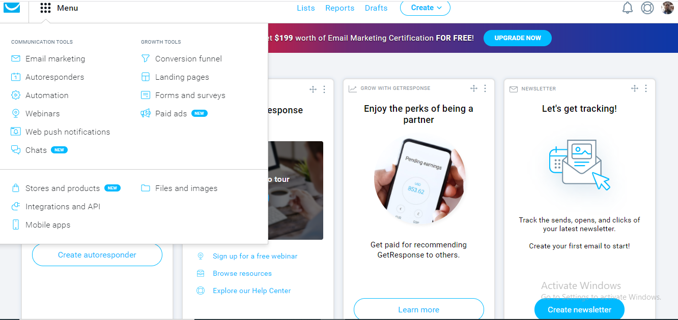Open the Automation workflow tool
Screen dimensions: 678x320
coord(47,95)
